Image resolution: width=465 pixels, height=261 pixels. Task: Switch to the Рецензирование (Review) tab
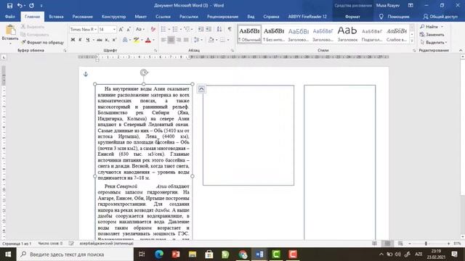coord(222,17)
